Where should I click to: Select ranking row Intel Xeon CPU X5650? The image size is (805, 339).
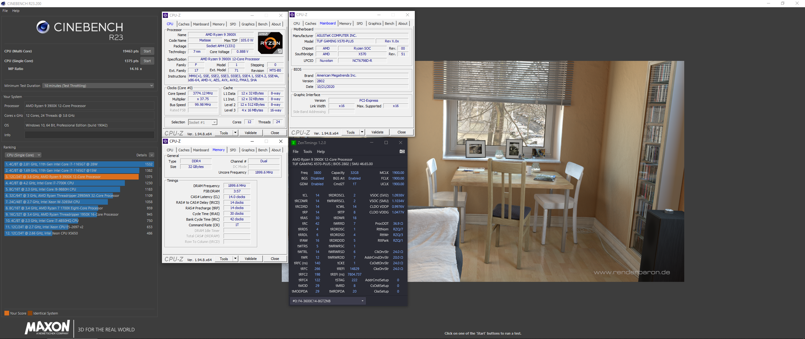pos(79,233)
